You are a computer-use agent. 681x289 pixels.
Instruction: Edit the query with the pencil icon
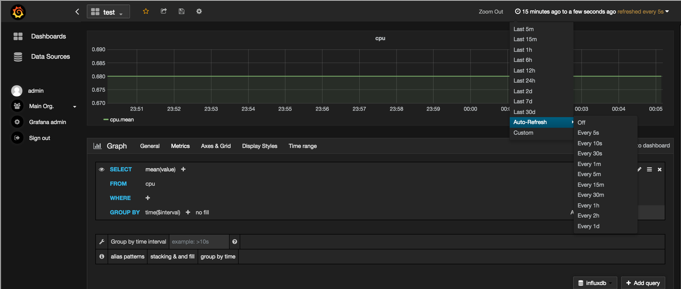click(640, 169)
